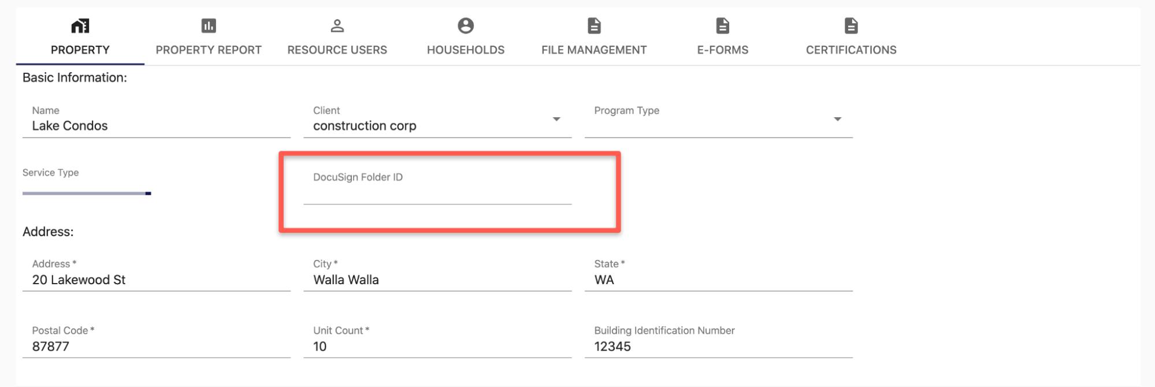Screen dimensions: 1155x387
Task: Click the Households account circle icon
Action: 466,26
